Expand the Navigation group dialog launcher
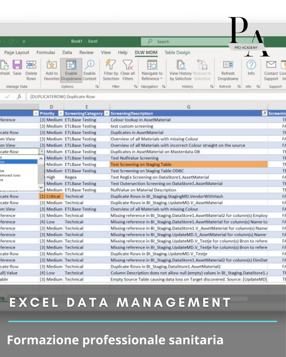 [163, 86]
